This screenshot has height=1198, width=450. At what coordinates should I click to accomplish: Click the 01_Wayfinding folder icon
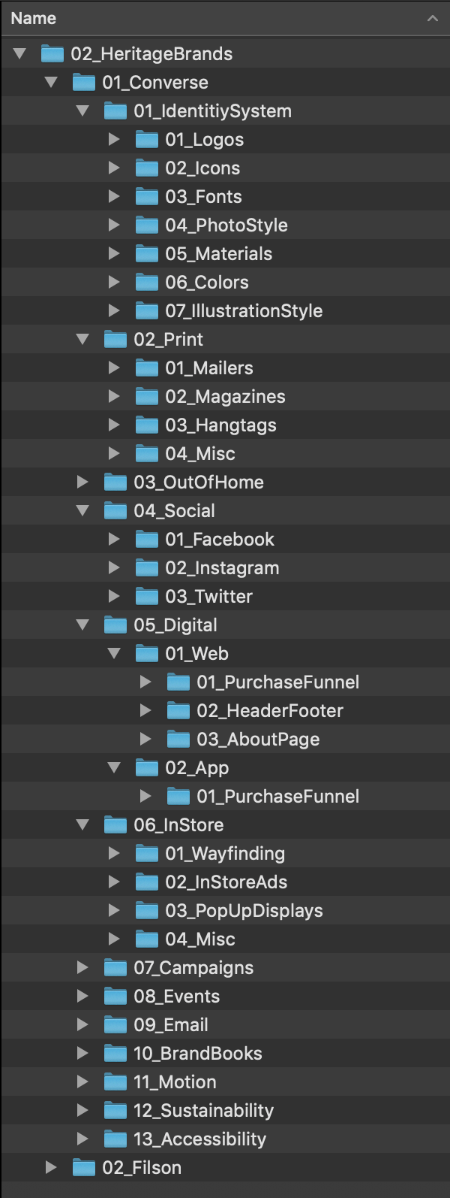(x=147, y=853)
